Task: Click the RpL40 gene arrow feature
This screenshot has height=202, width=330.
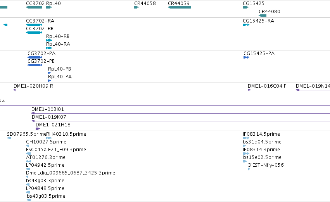Action: [49, 7]
